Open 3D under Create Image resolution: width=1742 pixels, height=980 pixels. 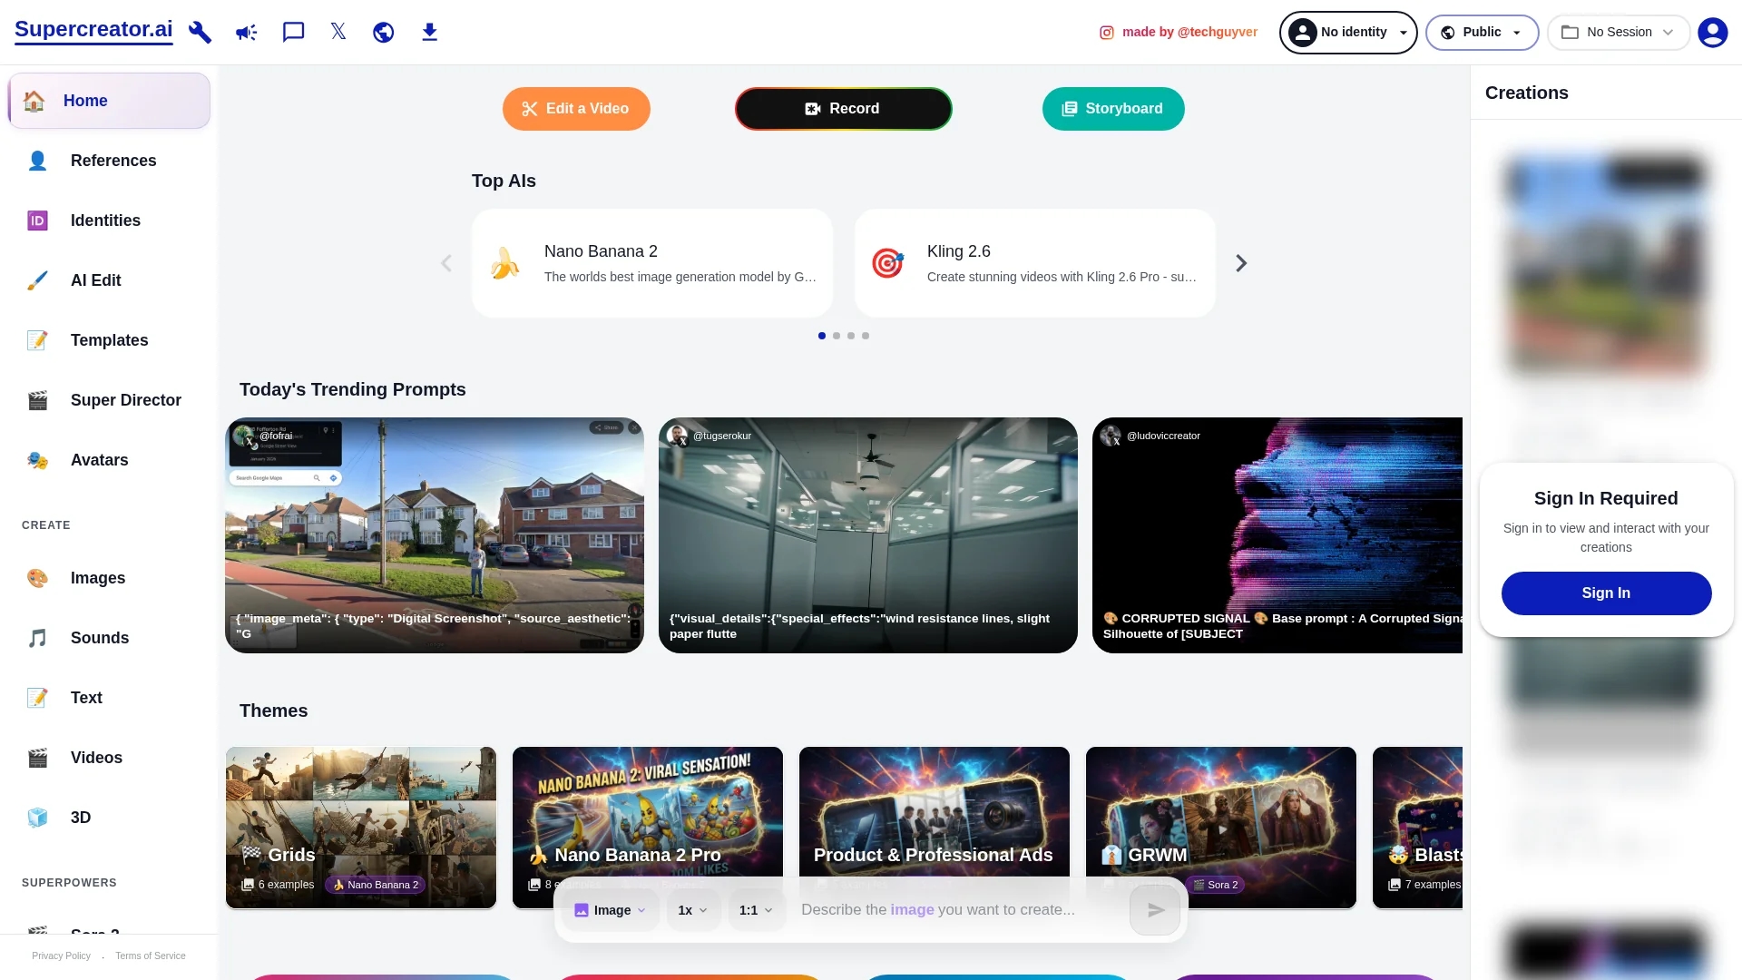[x=109, y=818]
